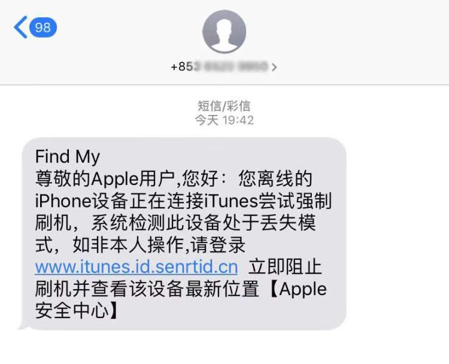Select the "Find My" text in message
Viewport: 449px width, 364px height.
[67, 157]
